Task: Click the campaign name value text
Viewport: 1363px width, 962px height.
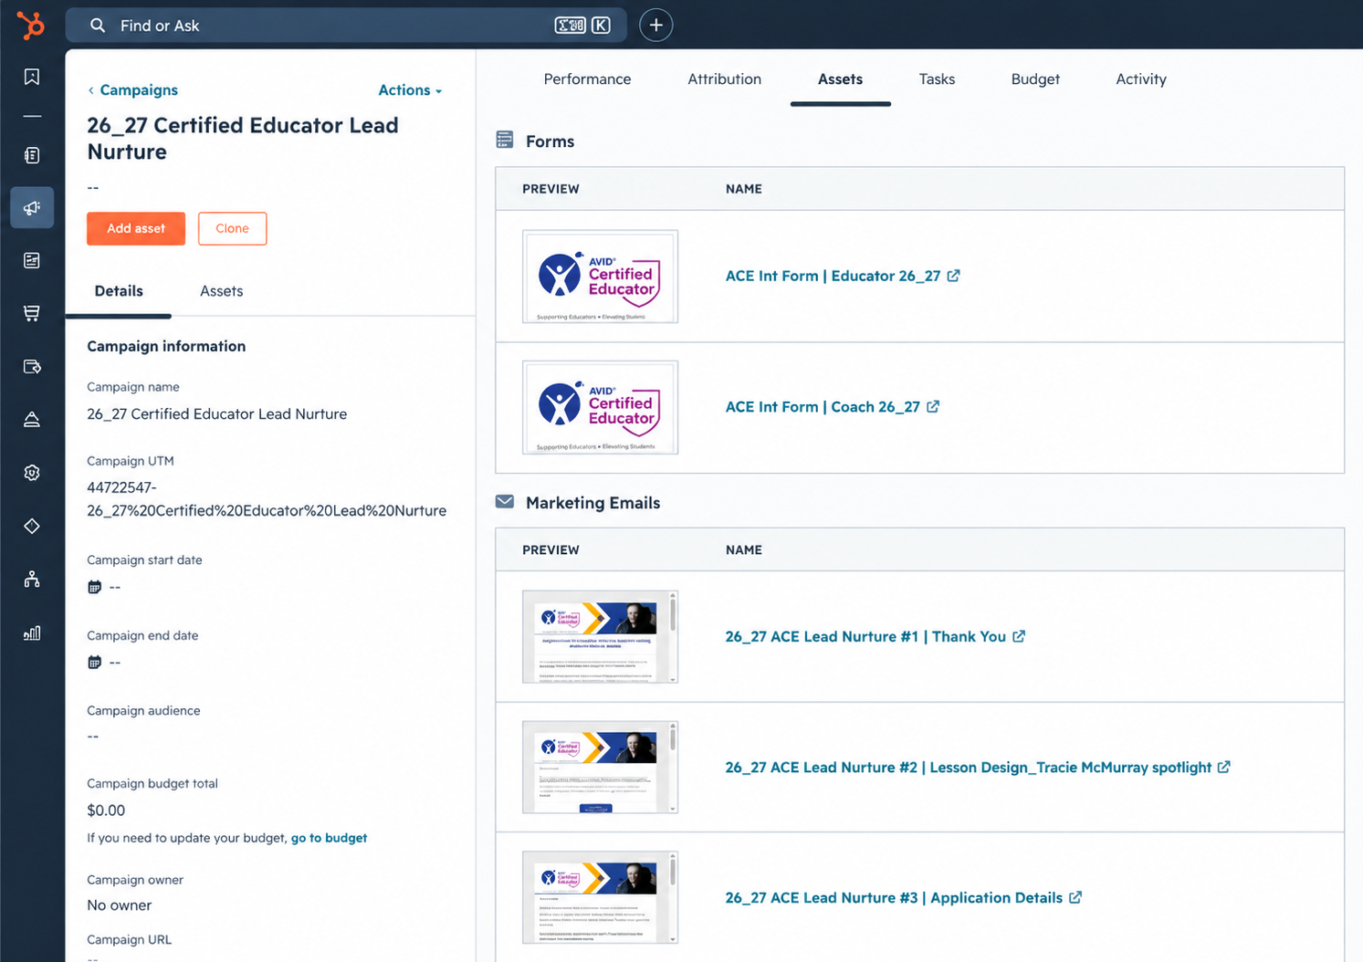Action: click(x=217, y=414)
